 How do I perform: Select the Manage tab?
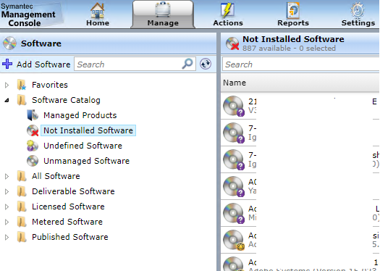(x=163, y=14)
